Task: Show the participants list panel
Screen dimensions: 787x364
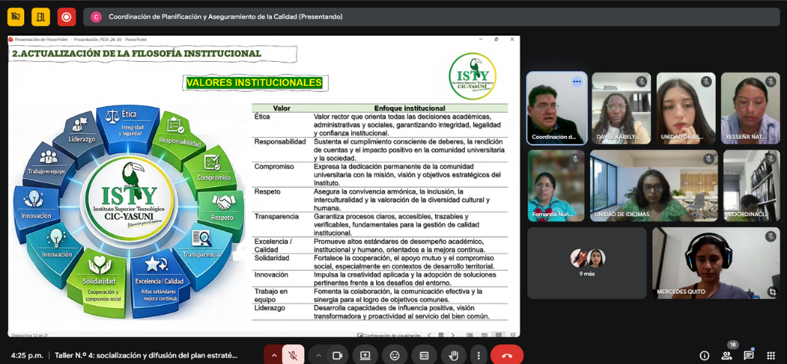Action: tap(727, 355)
